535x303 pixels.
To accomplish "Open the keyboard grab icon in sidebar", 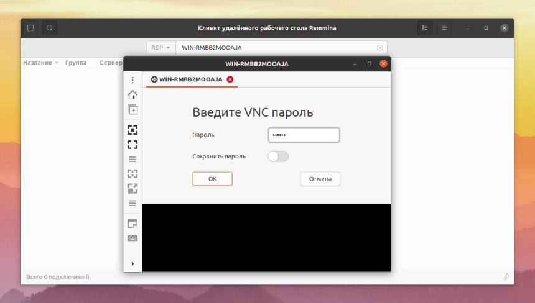I will click(133, 238).
